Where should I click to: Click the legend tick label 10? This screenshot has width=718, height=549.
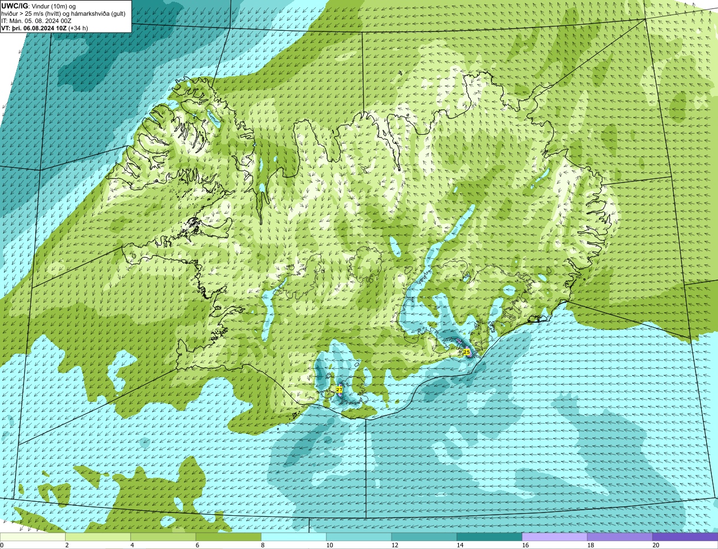click(329, 545)
